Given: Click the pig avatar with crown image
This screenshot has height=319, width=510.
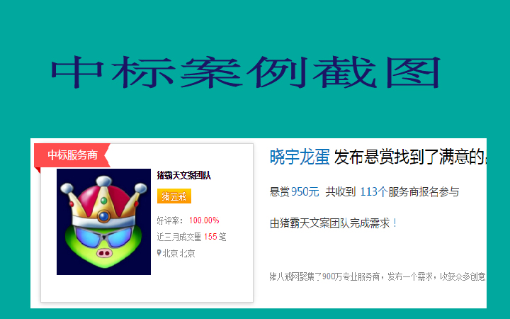Looking at the screenshot, I should (x=103, y=222).
